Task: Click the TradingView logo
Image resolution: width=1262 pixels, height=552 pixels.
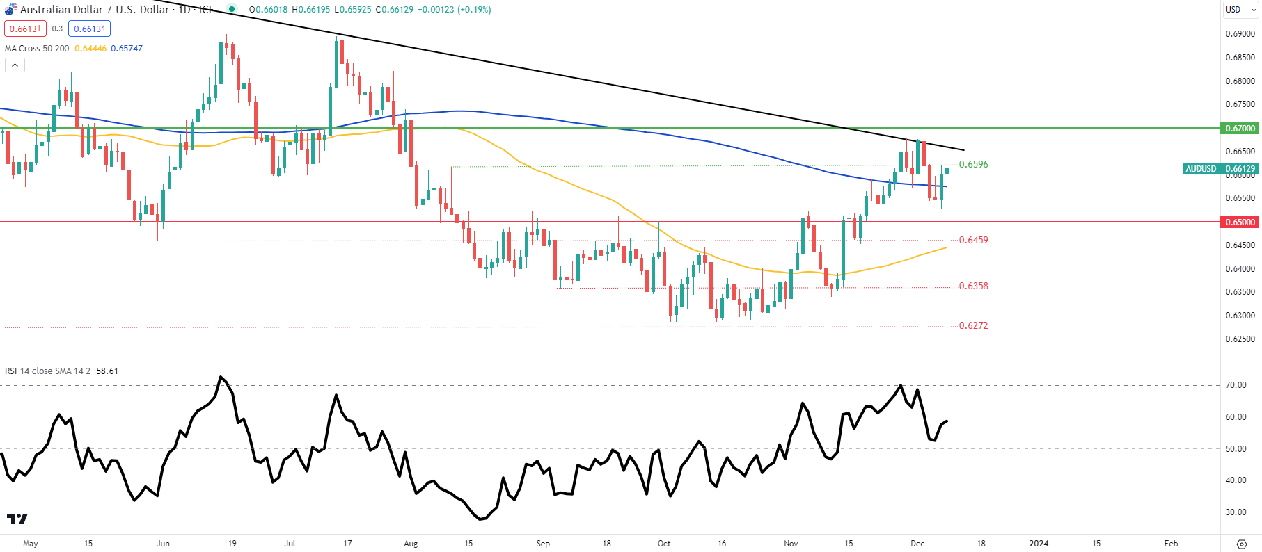Action: point(17,519)
